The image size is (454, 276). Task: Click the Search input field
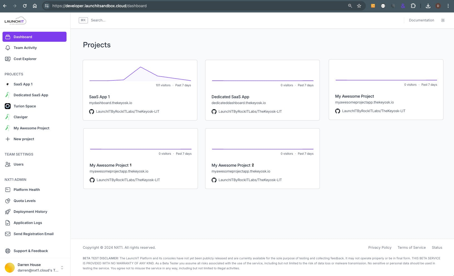pyautogui.click(x=167, y=20)
